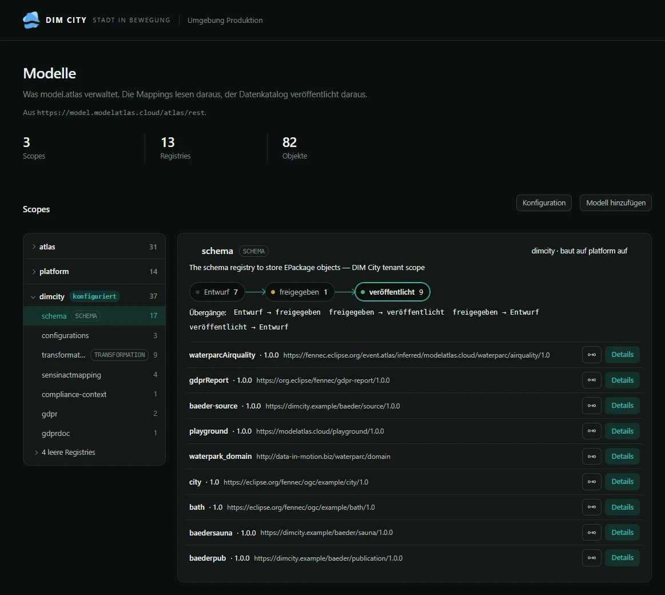
Task: Click the 3 Scopes counter
Action: 34,147
